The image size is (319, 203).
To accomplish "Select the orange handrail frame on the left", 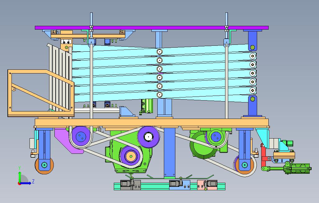I will point(41,93).
